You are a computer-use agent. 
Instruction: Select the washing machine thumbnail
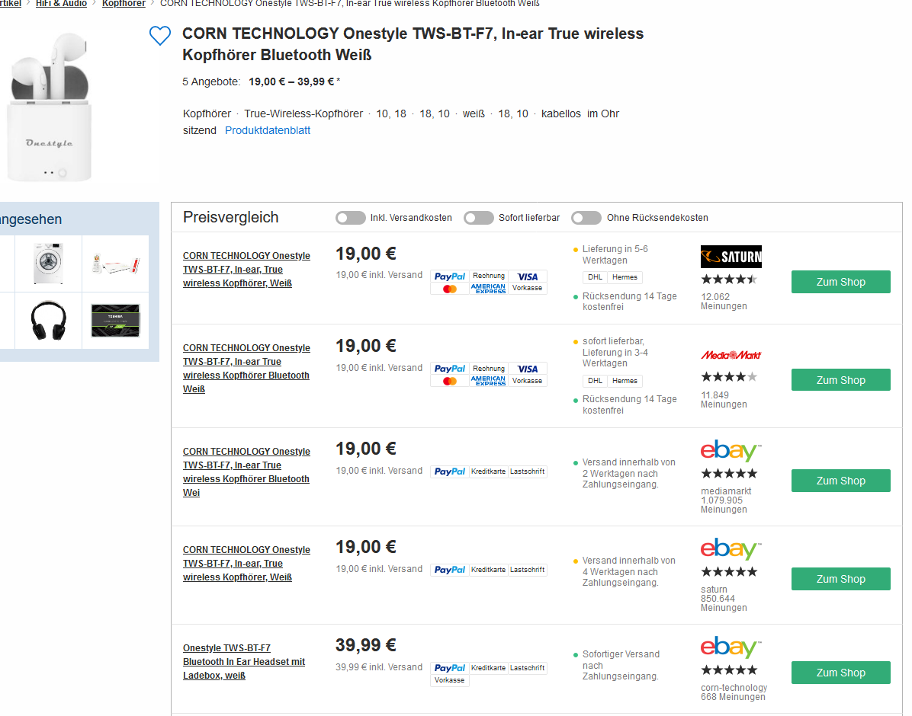(48, 264)
